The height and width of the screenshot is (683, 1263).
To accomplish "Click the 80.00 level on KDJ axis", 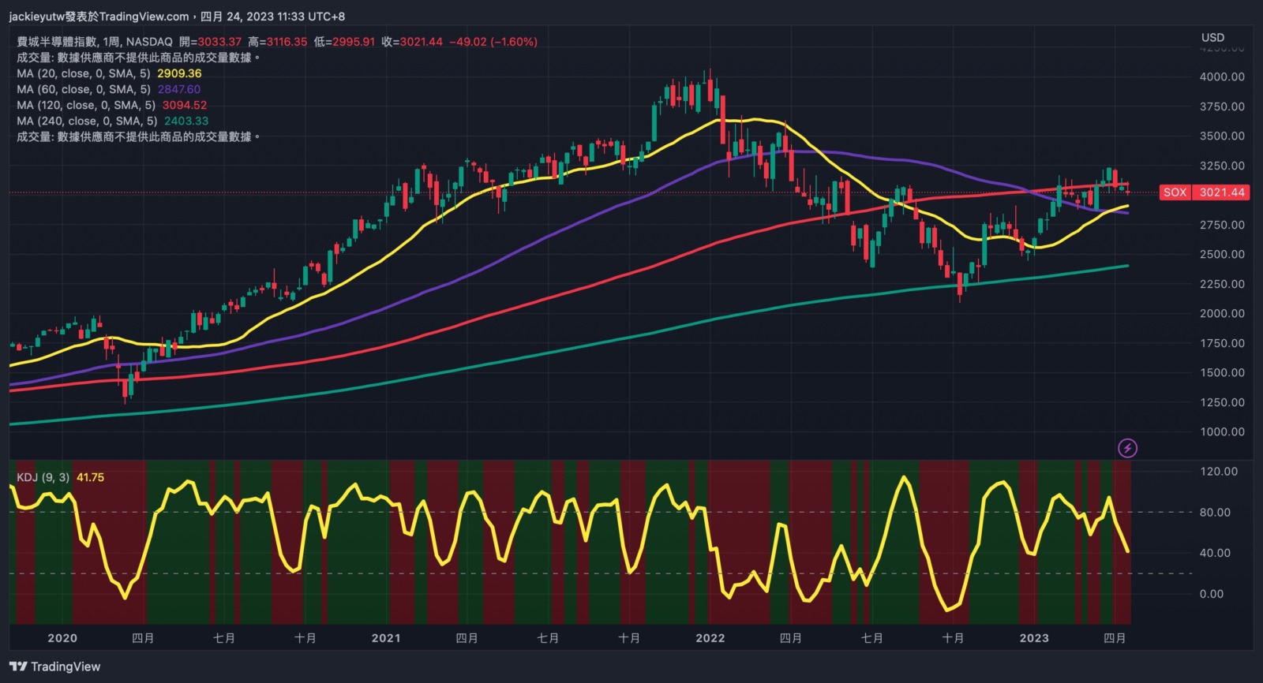I will (1214, 512).
